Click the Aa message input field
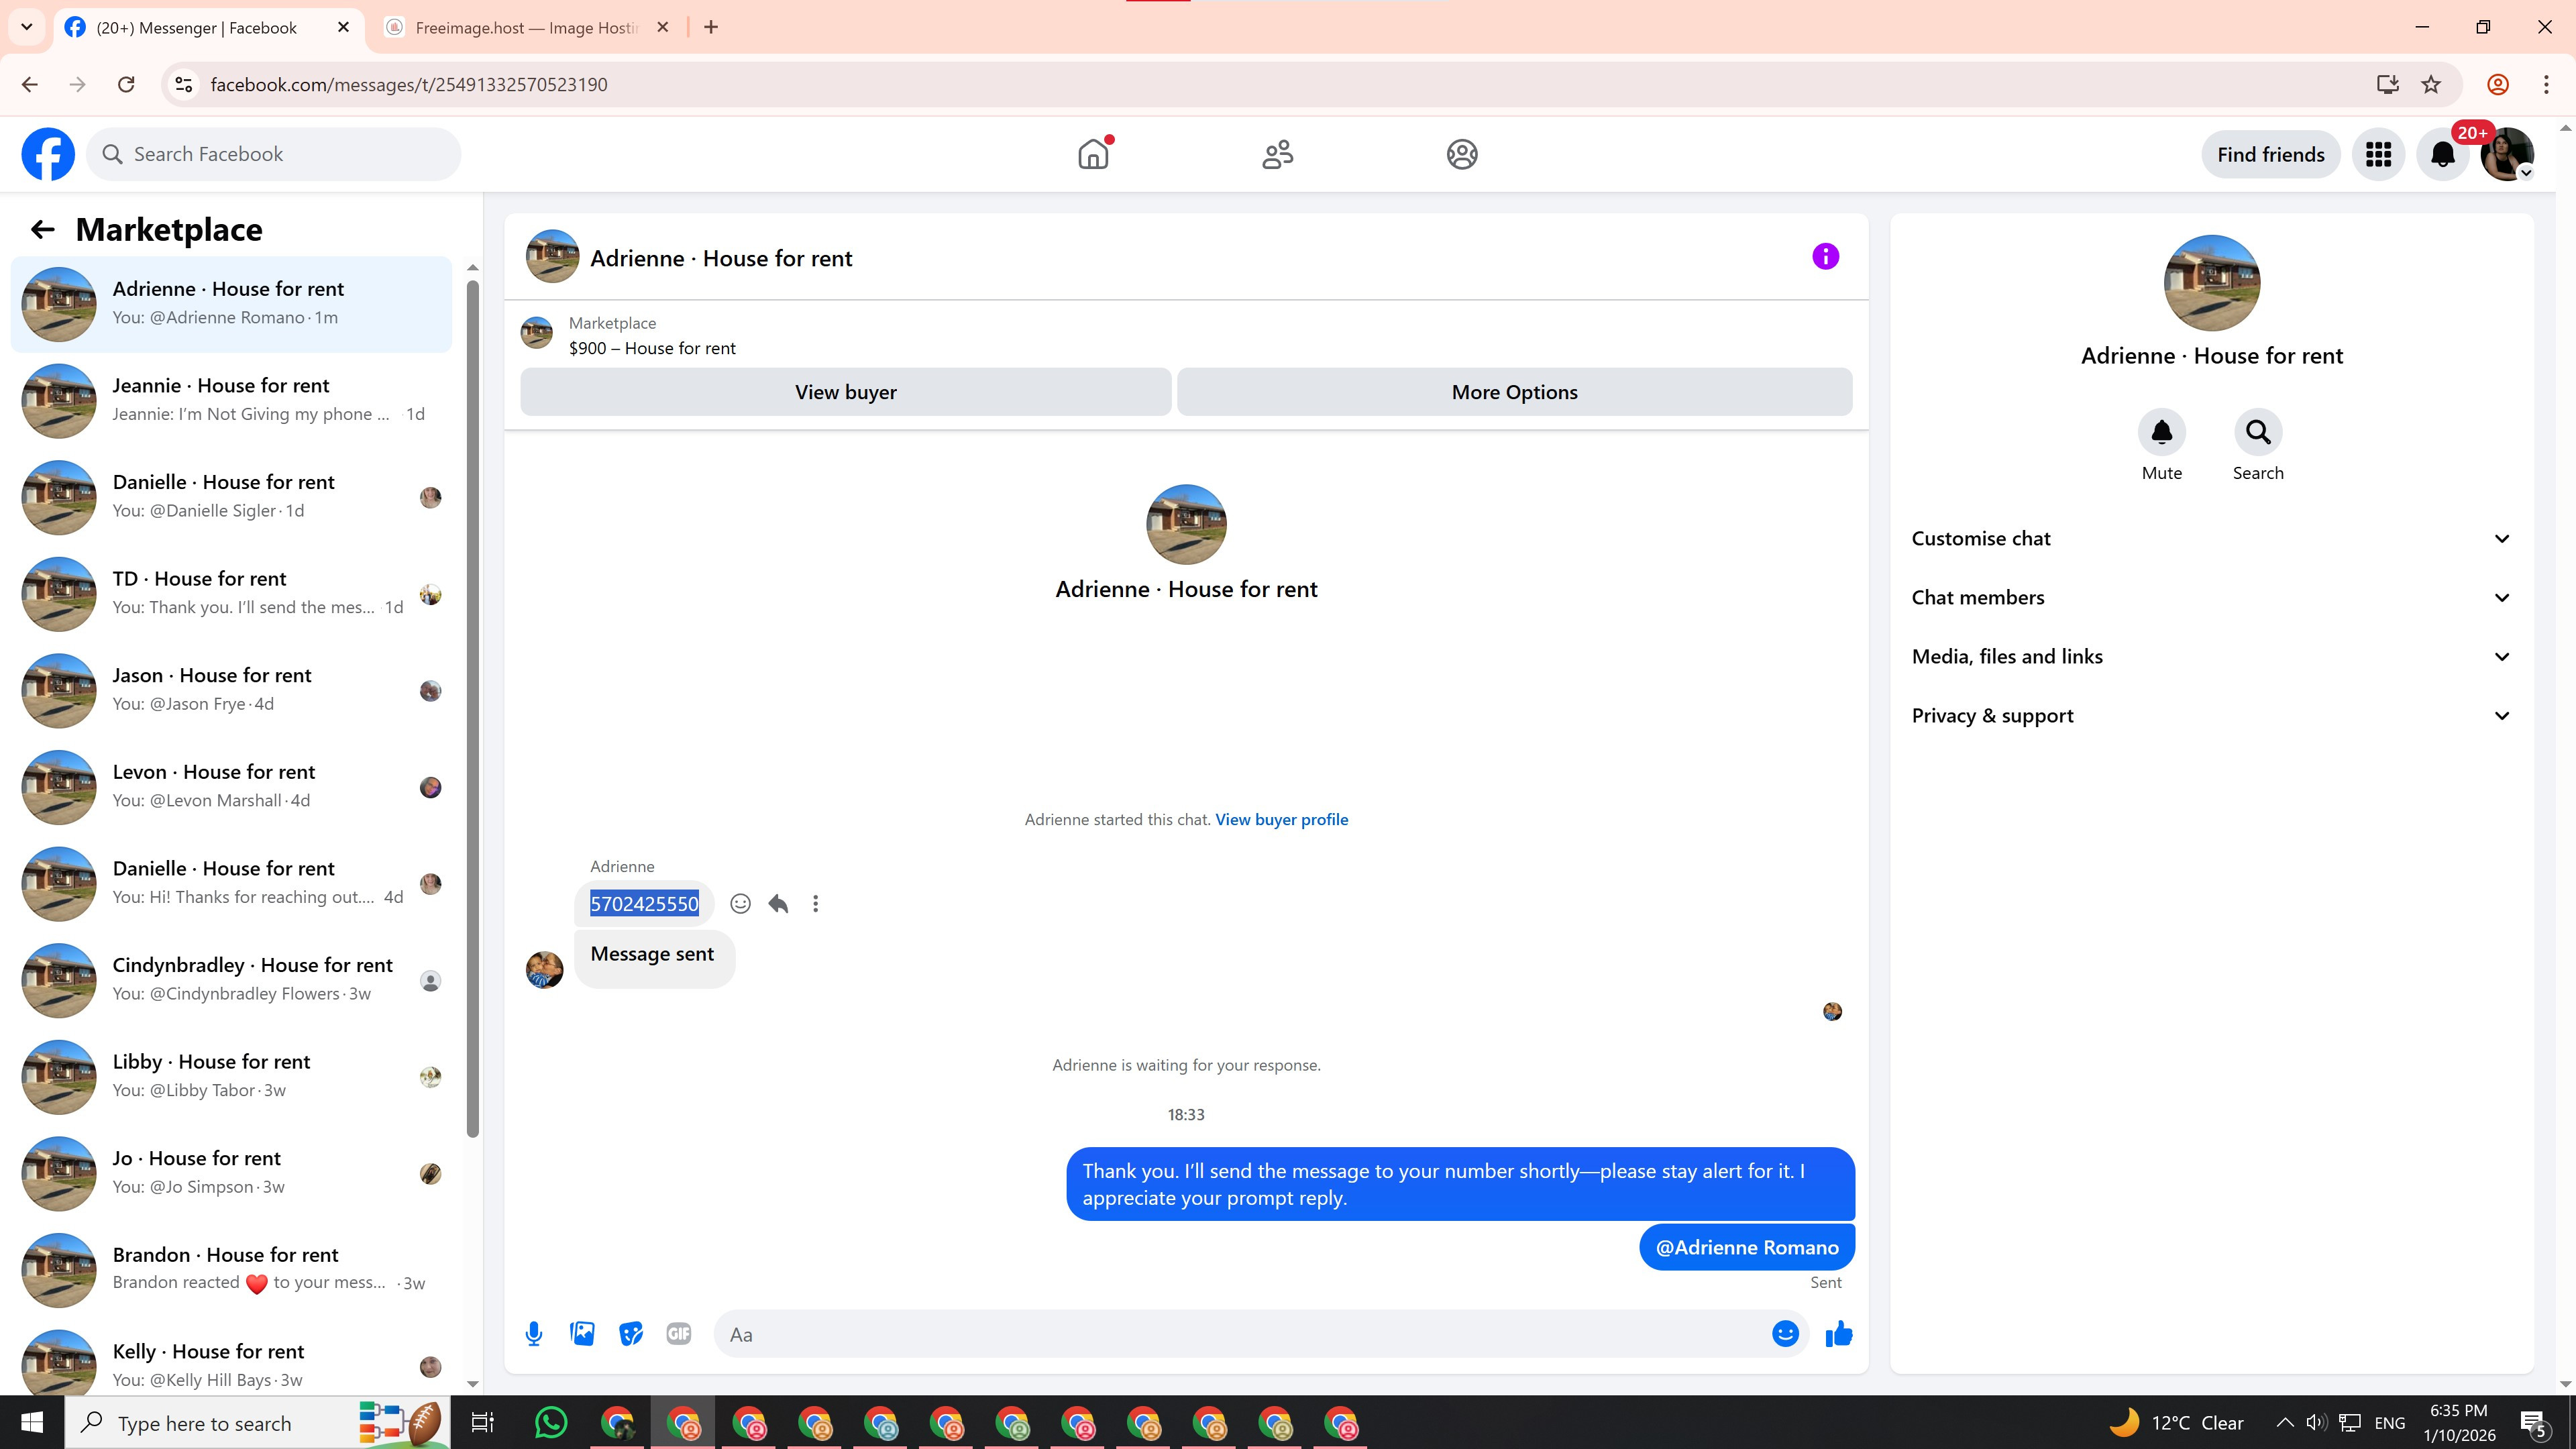This screenshot has height=1449, width=2576. point(1240,1335)
